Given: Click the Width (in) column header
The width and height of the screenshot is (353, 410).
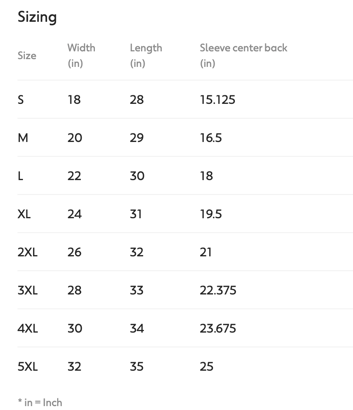Looking at the screenshot, I should 81,56.
